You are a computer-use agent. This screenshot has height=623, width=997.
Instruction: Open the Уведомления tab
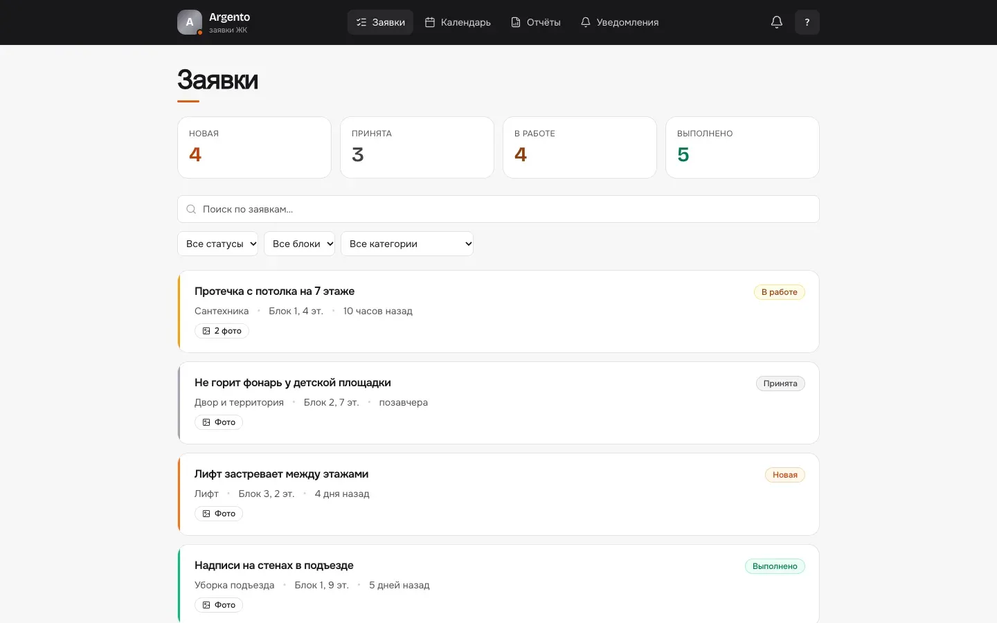[620, 22]
